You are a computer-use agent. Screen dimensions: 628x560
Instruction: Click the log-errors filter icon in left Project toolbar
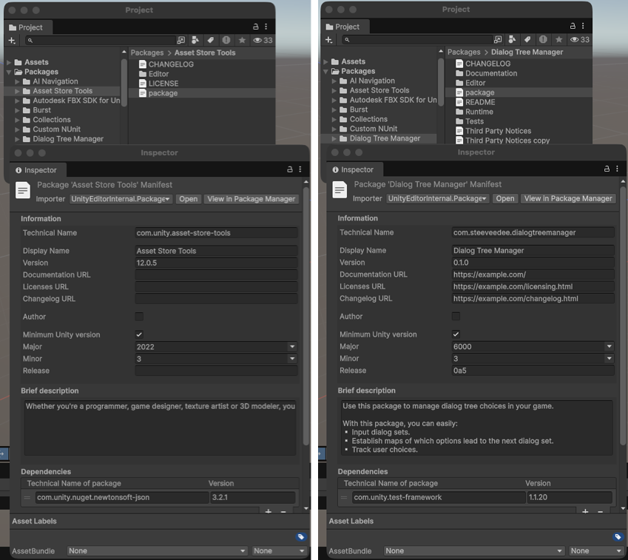point(226,40)
